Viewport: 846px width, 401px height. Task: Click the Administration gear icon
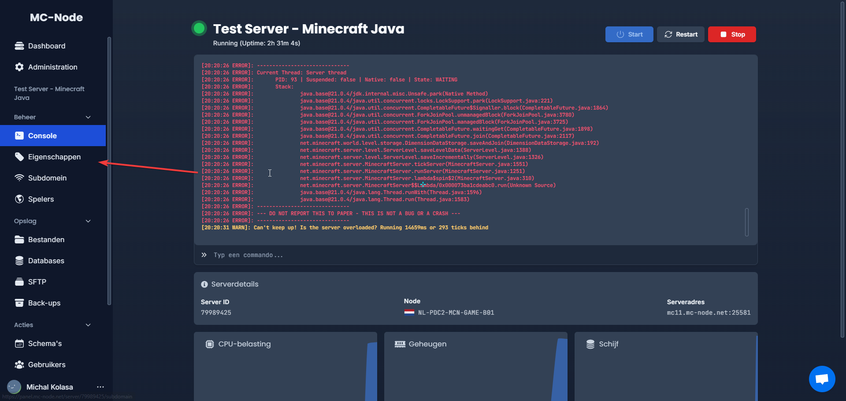[19, 67]
